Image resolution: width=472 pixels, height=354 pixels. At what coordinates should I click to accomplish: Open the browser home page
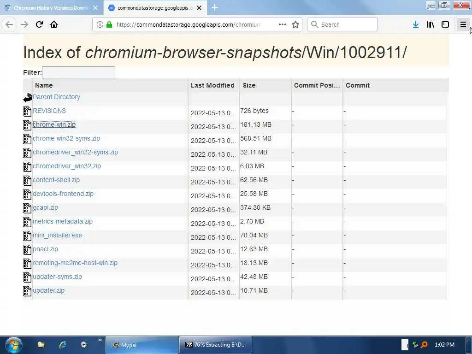coord(54,24)
